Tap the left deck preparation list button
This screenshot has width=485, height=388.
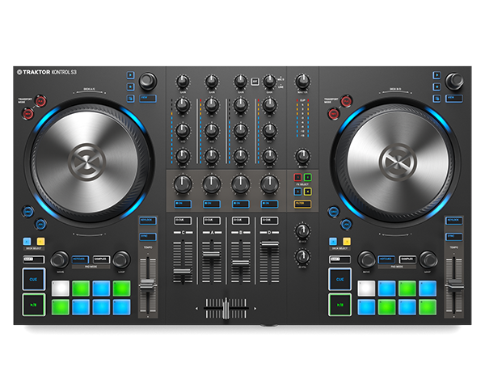point(130,99)
